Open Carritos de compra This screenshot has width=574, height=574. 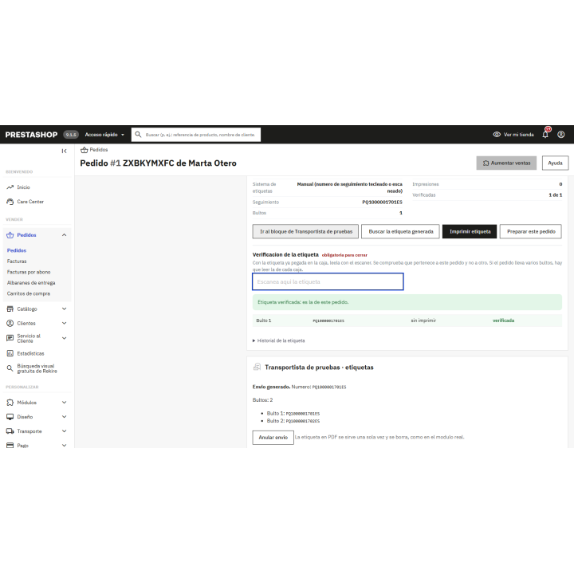coord(29,293)
